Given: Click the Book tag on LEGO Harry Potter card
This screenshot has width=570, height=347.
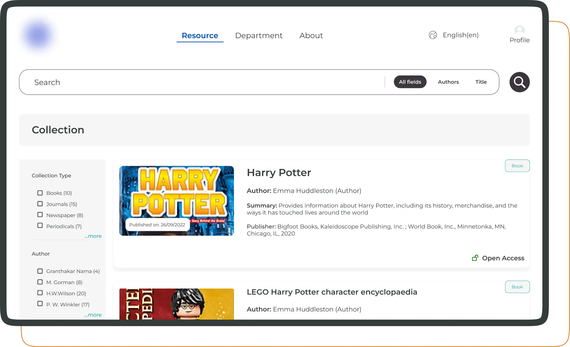Looking at the screenshot, I should tap(517, 287).
